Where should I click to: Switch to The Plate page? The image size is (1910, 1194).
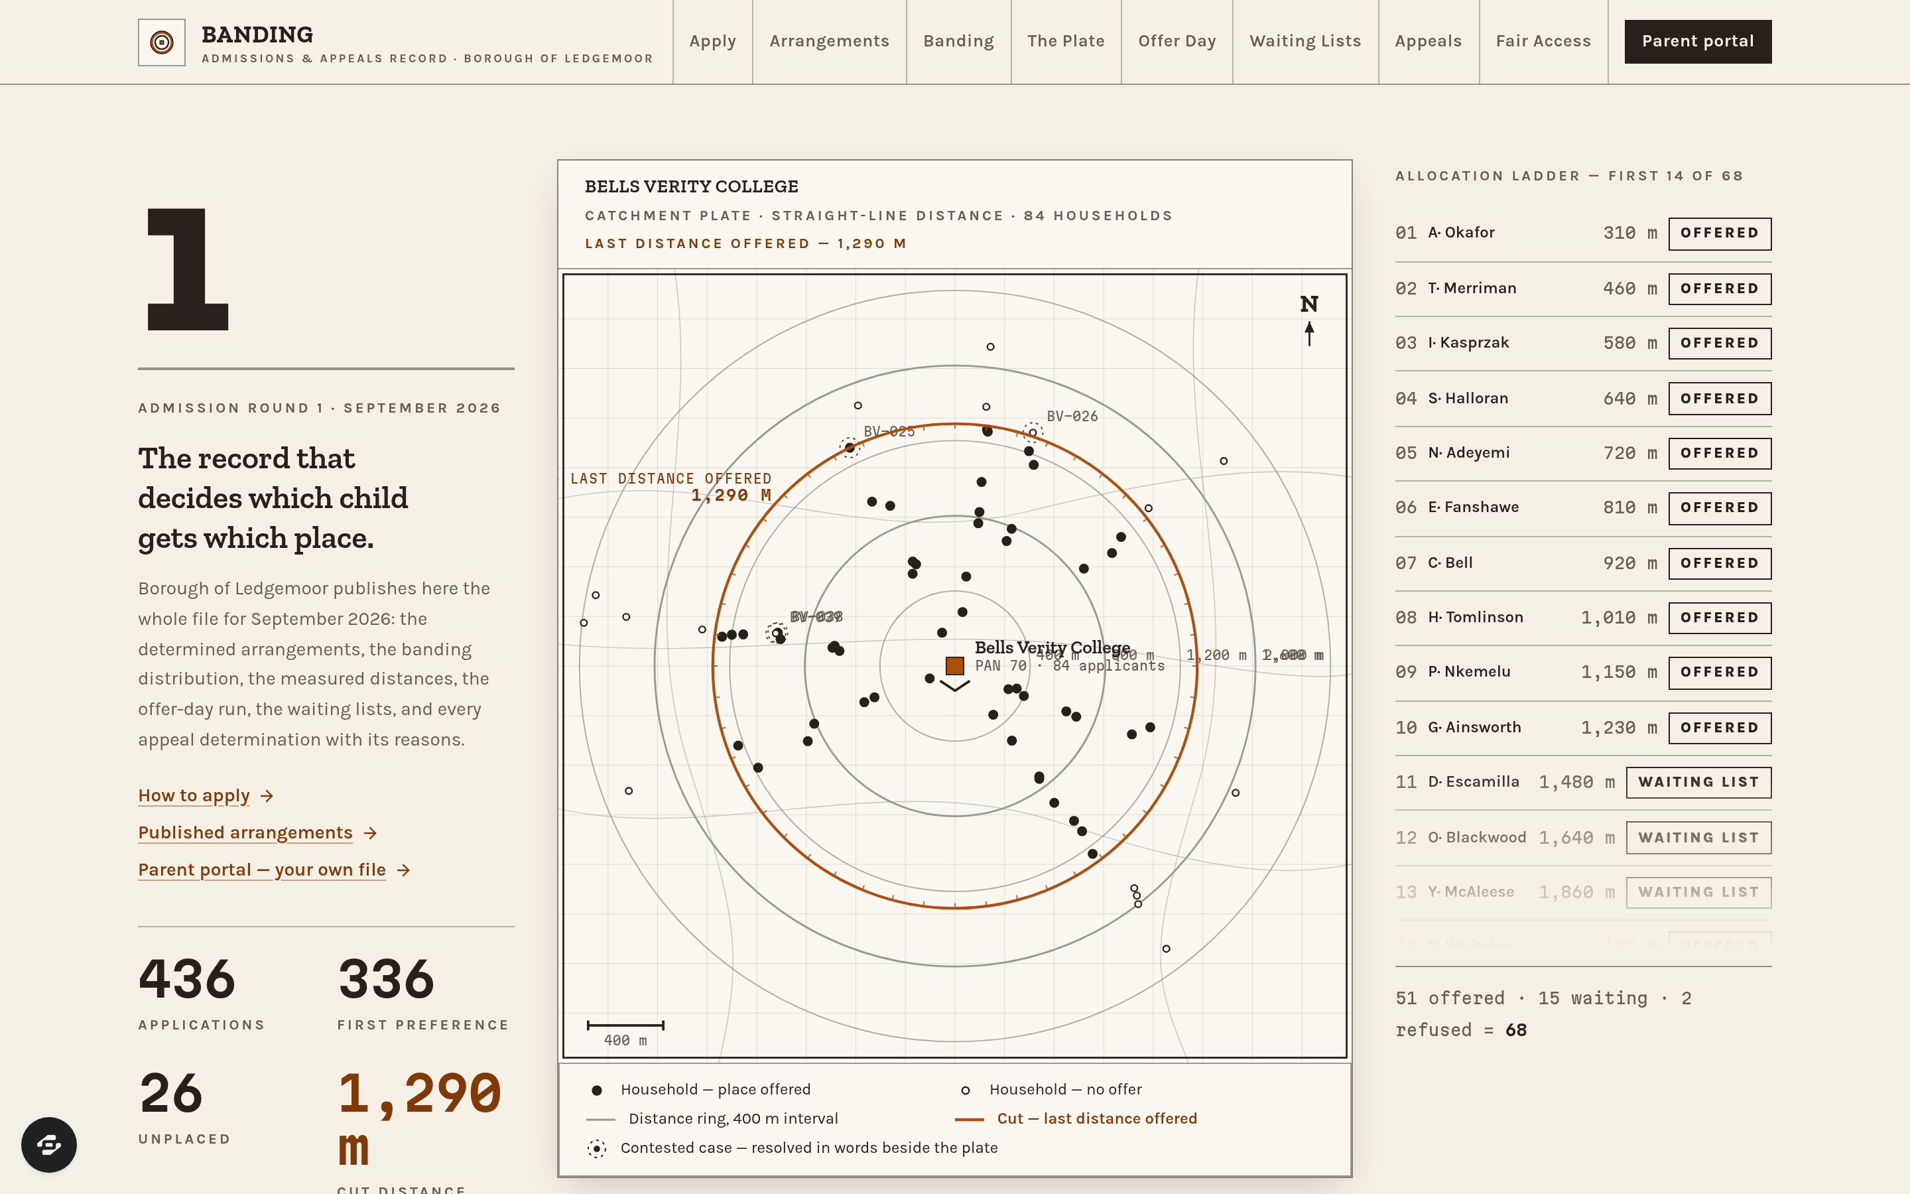point(1066,41)
